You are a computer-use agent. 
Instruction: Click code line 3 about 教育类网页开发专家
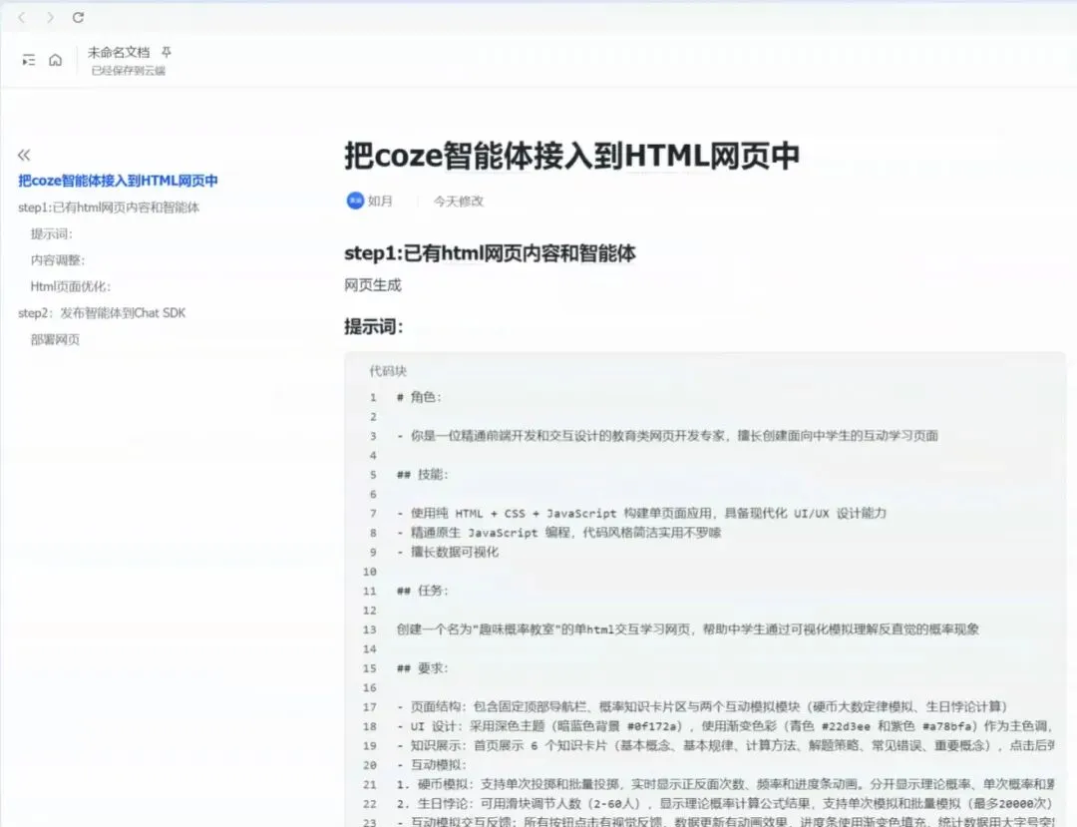667,436
